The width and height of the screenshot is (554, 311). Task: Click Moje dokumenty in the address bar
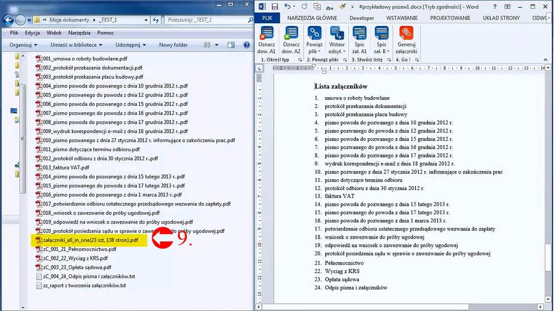tap(69, 20)
